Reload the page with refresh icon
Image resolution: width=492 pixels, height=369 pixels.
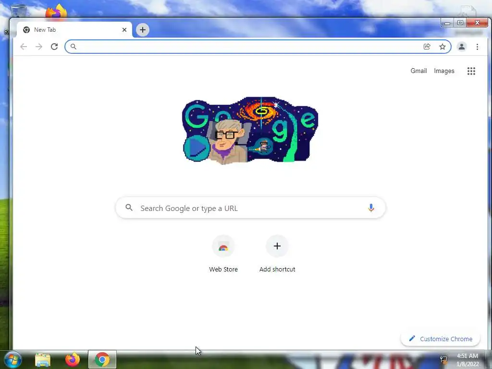54,47
